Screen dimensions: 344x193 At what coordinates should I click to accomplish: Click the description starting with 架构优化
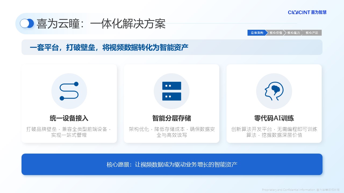(172, 132)
